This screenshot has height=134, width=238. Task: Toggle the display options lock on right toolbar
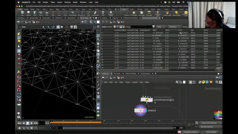98,44
